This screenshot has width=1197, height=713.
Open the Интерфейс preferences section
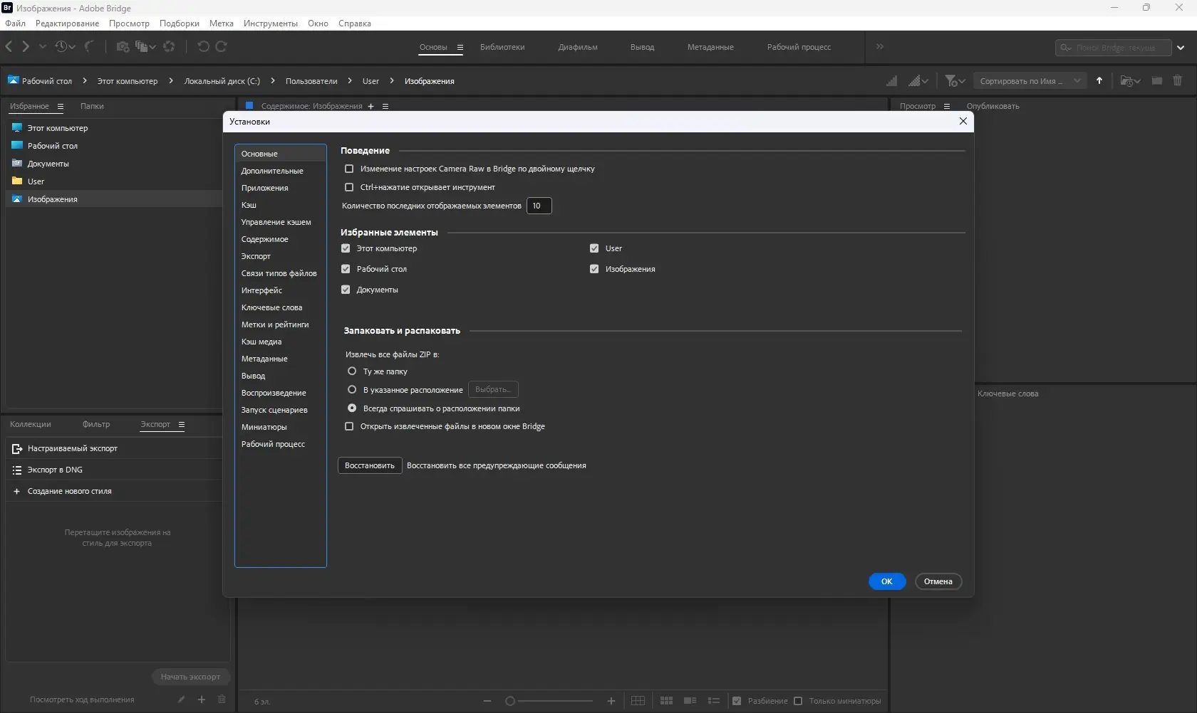261,290
